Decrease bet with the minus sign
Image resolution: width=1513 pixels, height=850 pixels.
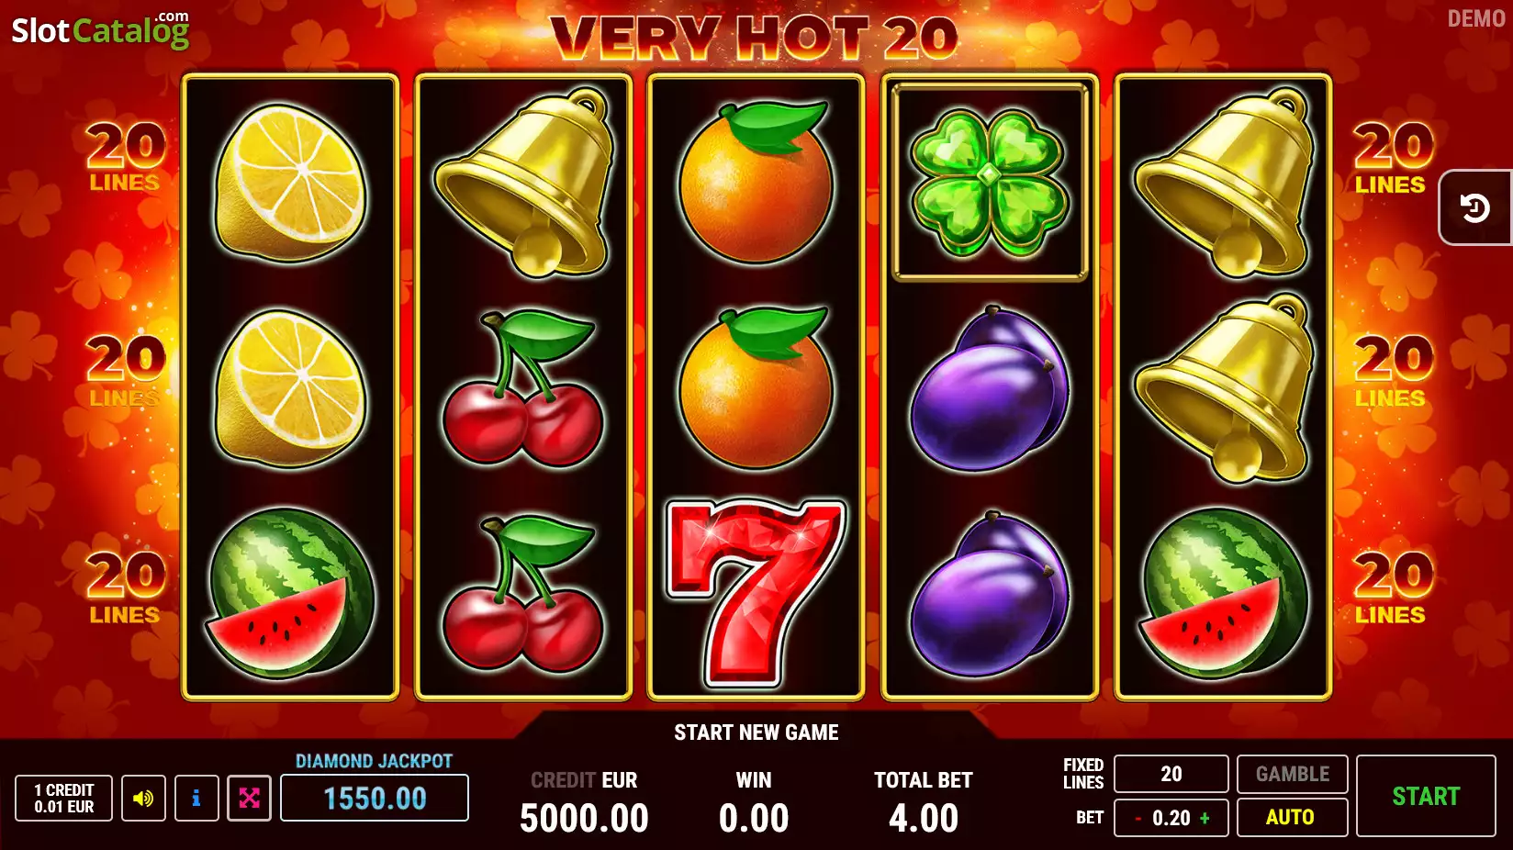click(x=1138, y=818)
